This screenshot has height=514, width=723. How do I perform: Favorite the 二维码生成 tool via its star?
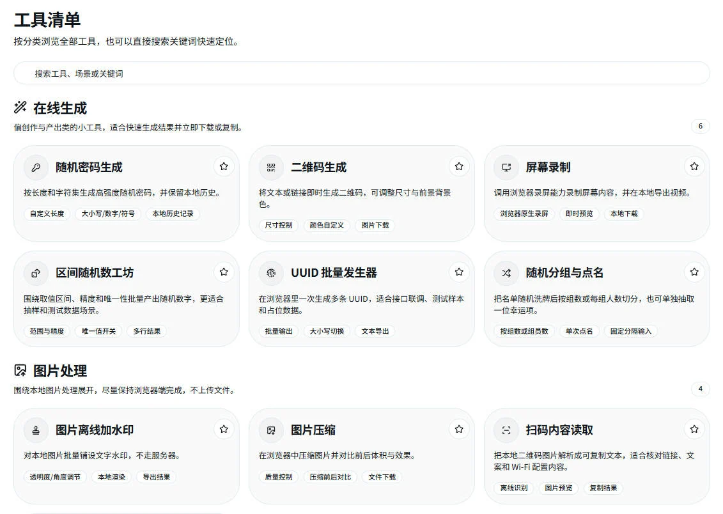point(458,166)
